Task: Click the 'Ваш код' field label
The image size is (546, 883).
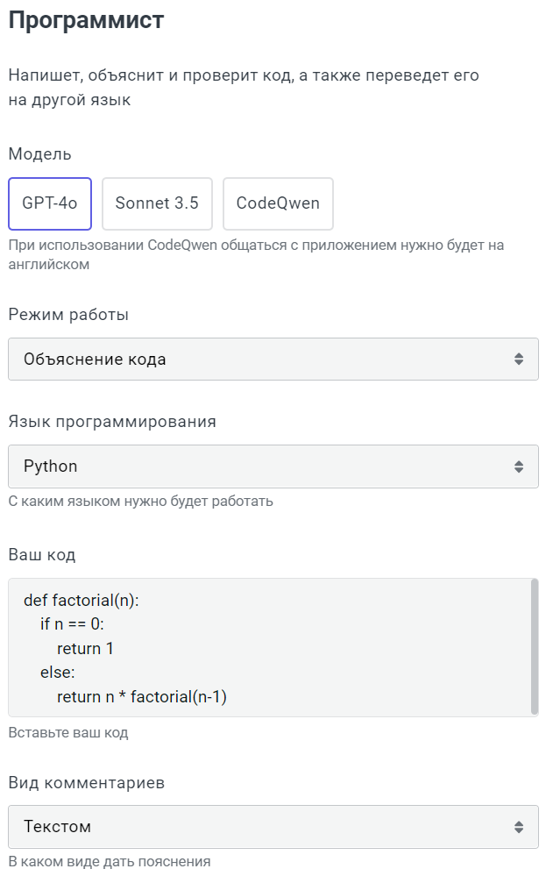Action: 42,554
